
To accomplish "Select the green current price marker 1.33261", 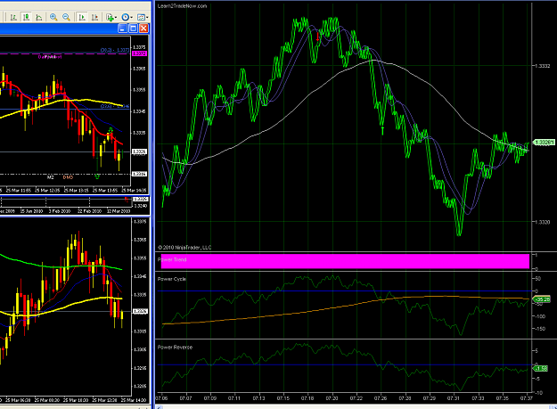I will [544, 143].
